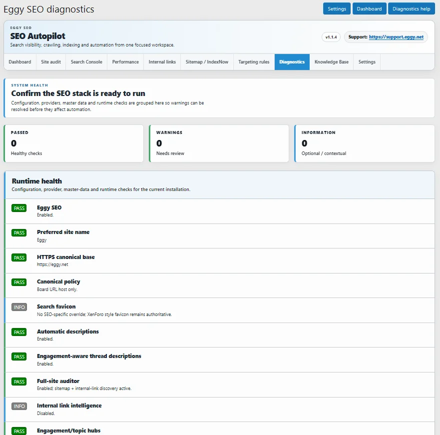Click PASS badge beside Engagement-aware thread descriptions

coord(19,356)
